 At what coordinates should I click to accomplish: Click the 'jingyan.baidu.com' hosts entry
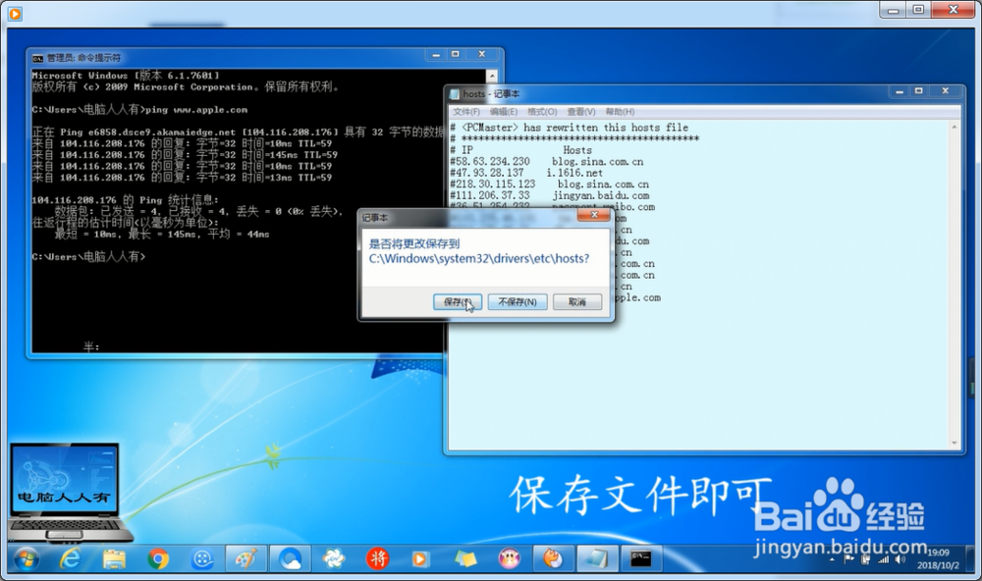coord(601,196)
